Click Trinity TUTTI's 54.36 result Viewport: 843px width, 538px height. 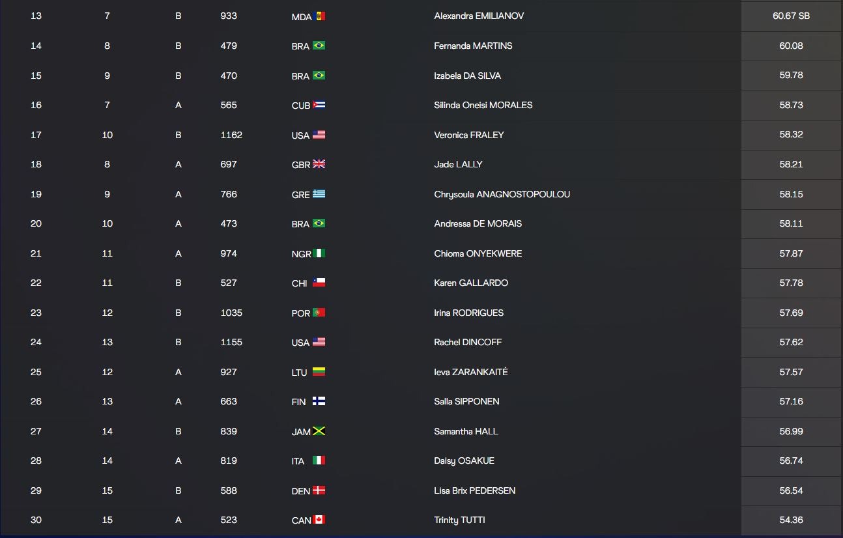(x=792, y=520)
